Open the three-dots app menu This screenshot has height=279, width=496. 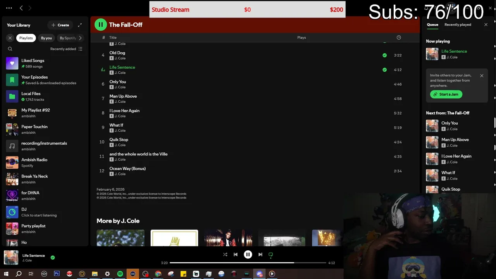9,8
